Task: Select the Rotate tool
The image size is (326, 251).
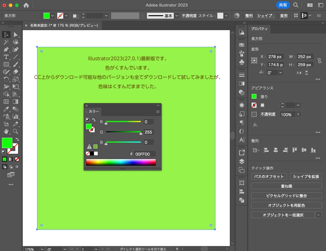Action: (x=6, y=79)
